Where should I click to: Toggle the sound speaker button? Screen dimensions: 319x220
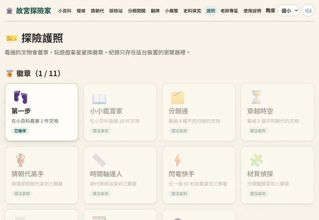[x=308, y=10]
